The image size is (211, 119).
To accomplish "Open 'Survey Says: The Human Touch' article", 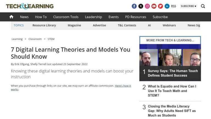I will (173, 73).
